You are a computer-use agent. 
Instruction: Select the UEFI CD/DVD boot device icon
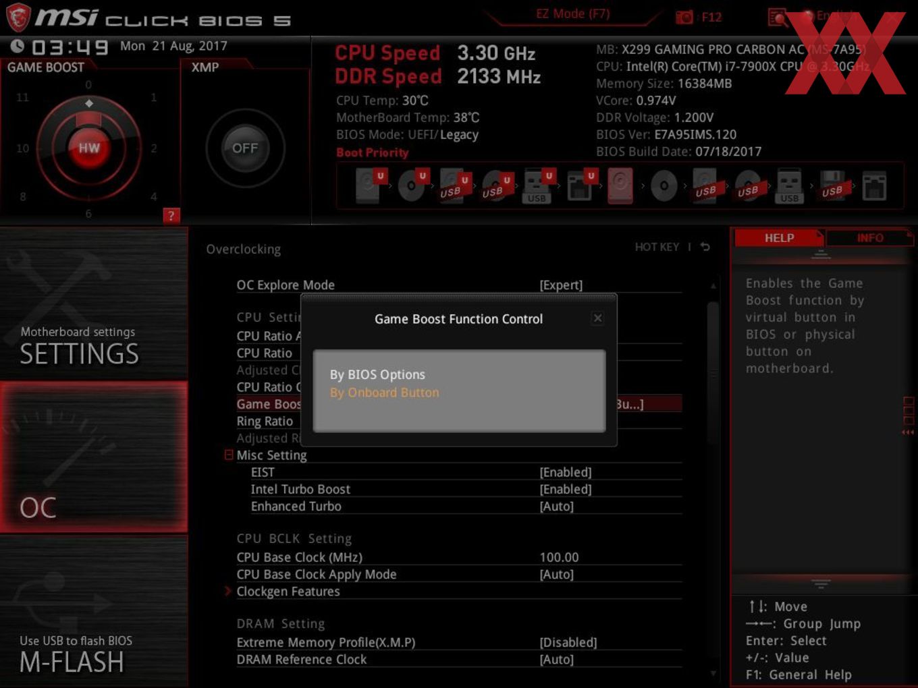tap(412, 185)
